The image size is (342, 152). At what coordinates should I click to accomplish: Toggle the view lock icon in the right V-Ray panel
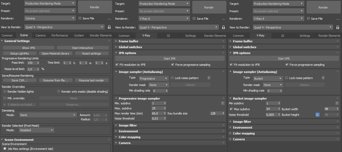[x=338, y=27]
